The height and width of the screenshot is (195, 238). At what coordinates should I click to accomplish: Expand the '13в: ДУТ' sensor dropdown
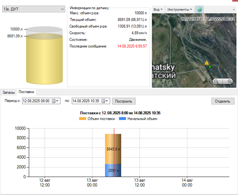[62, 9]
